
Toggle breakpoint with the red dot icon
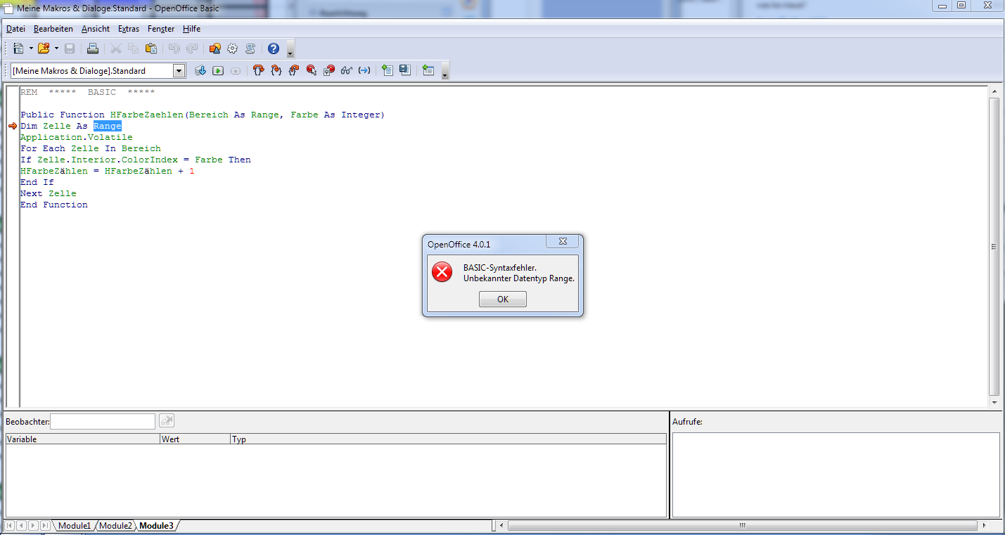tap(312, 70)
